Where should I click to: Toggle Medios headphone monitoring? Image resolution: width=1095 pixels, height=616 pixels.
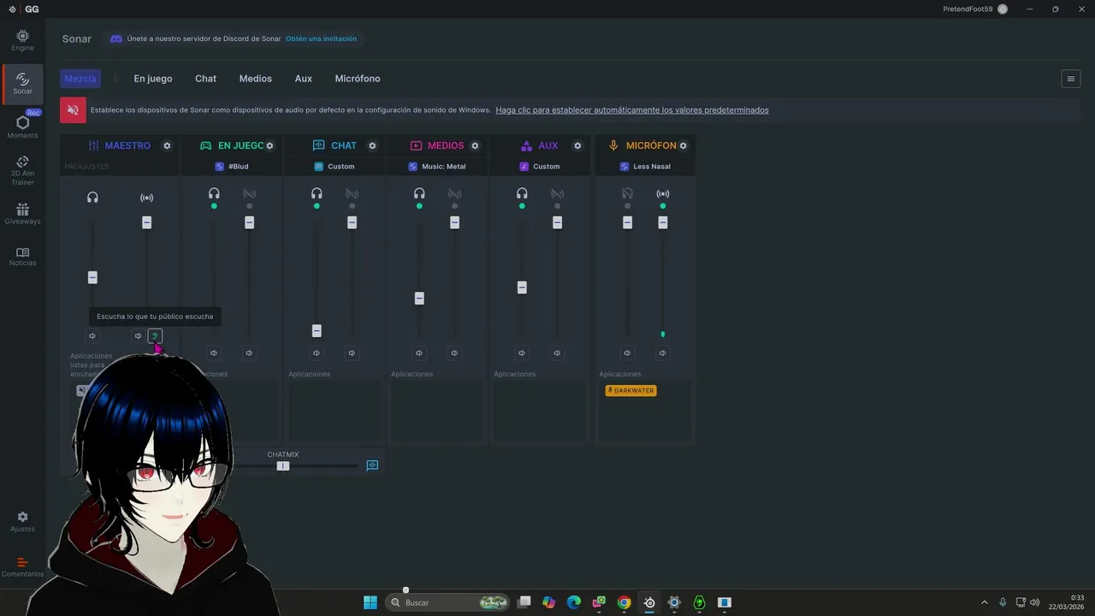(419, 194)
